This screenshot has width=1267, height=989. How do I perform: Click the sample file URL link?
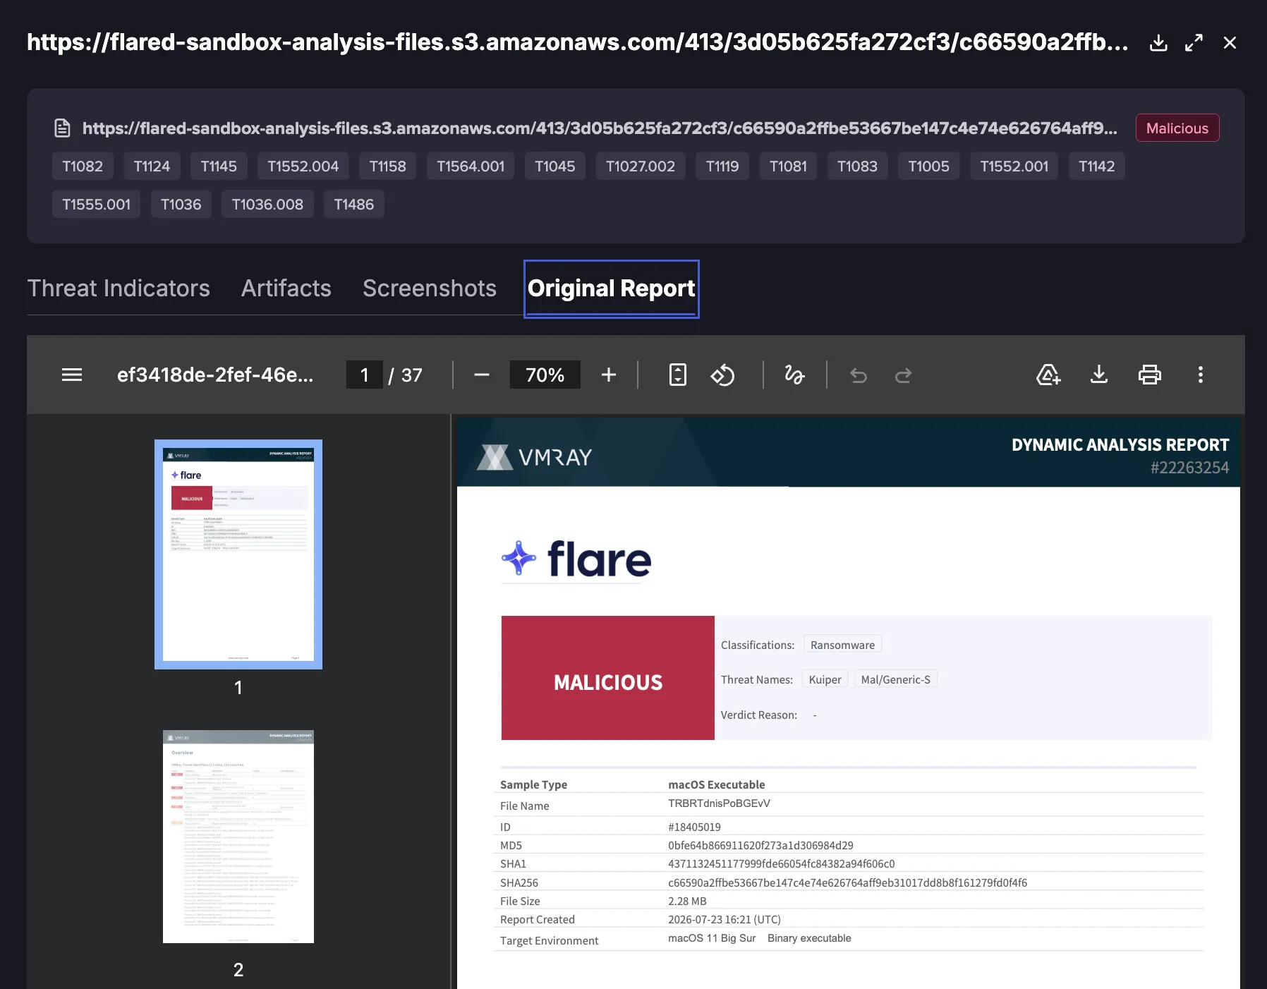coord(600,128)
